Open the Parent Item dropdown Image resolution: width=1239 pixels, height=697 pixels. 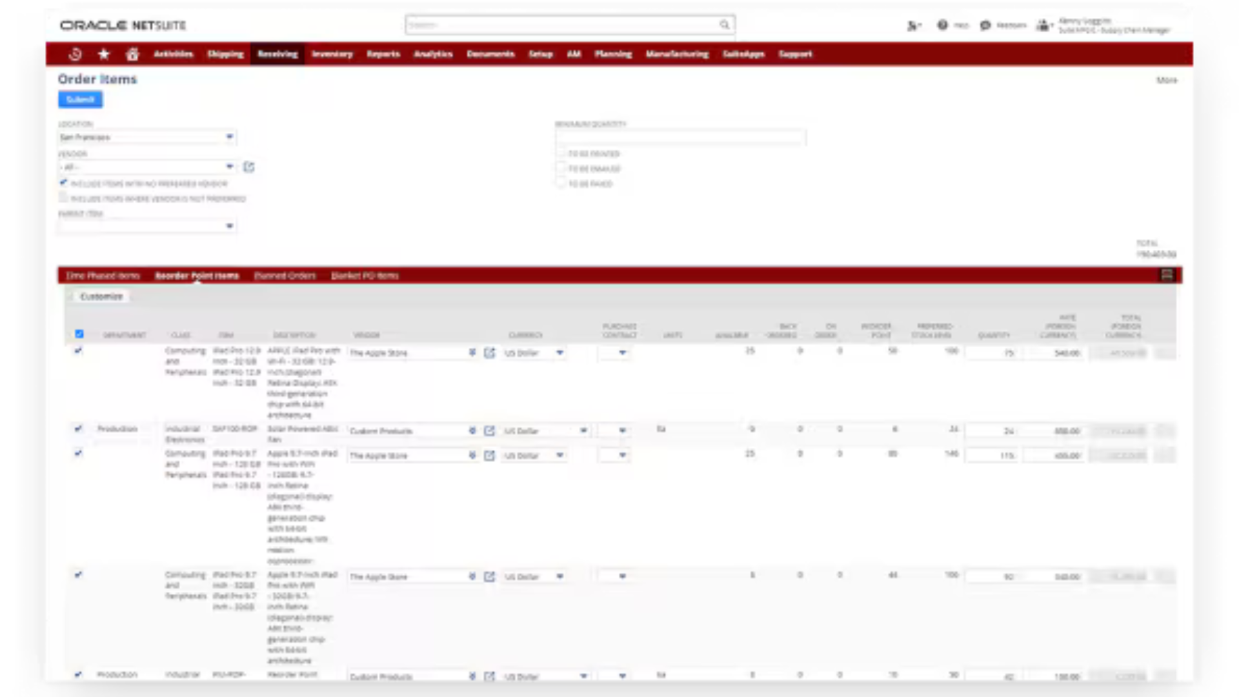pyautogui.click(x=147, y=226)
